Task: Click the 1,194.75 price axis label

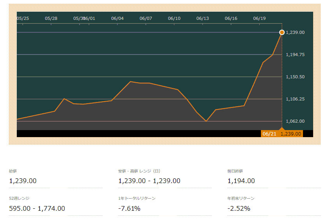Action: click(x=295, y=55)
